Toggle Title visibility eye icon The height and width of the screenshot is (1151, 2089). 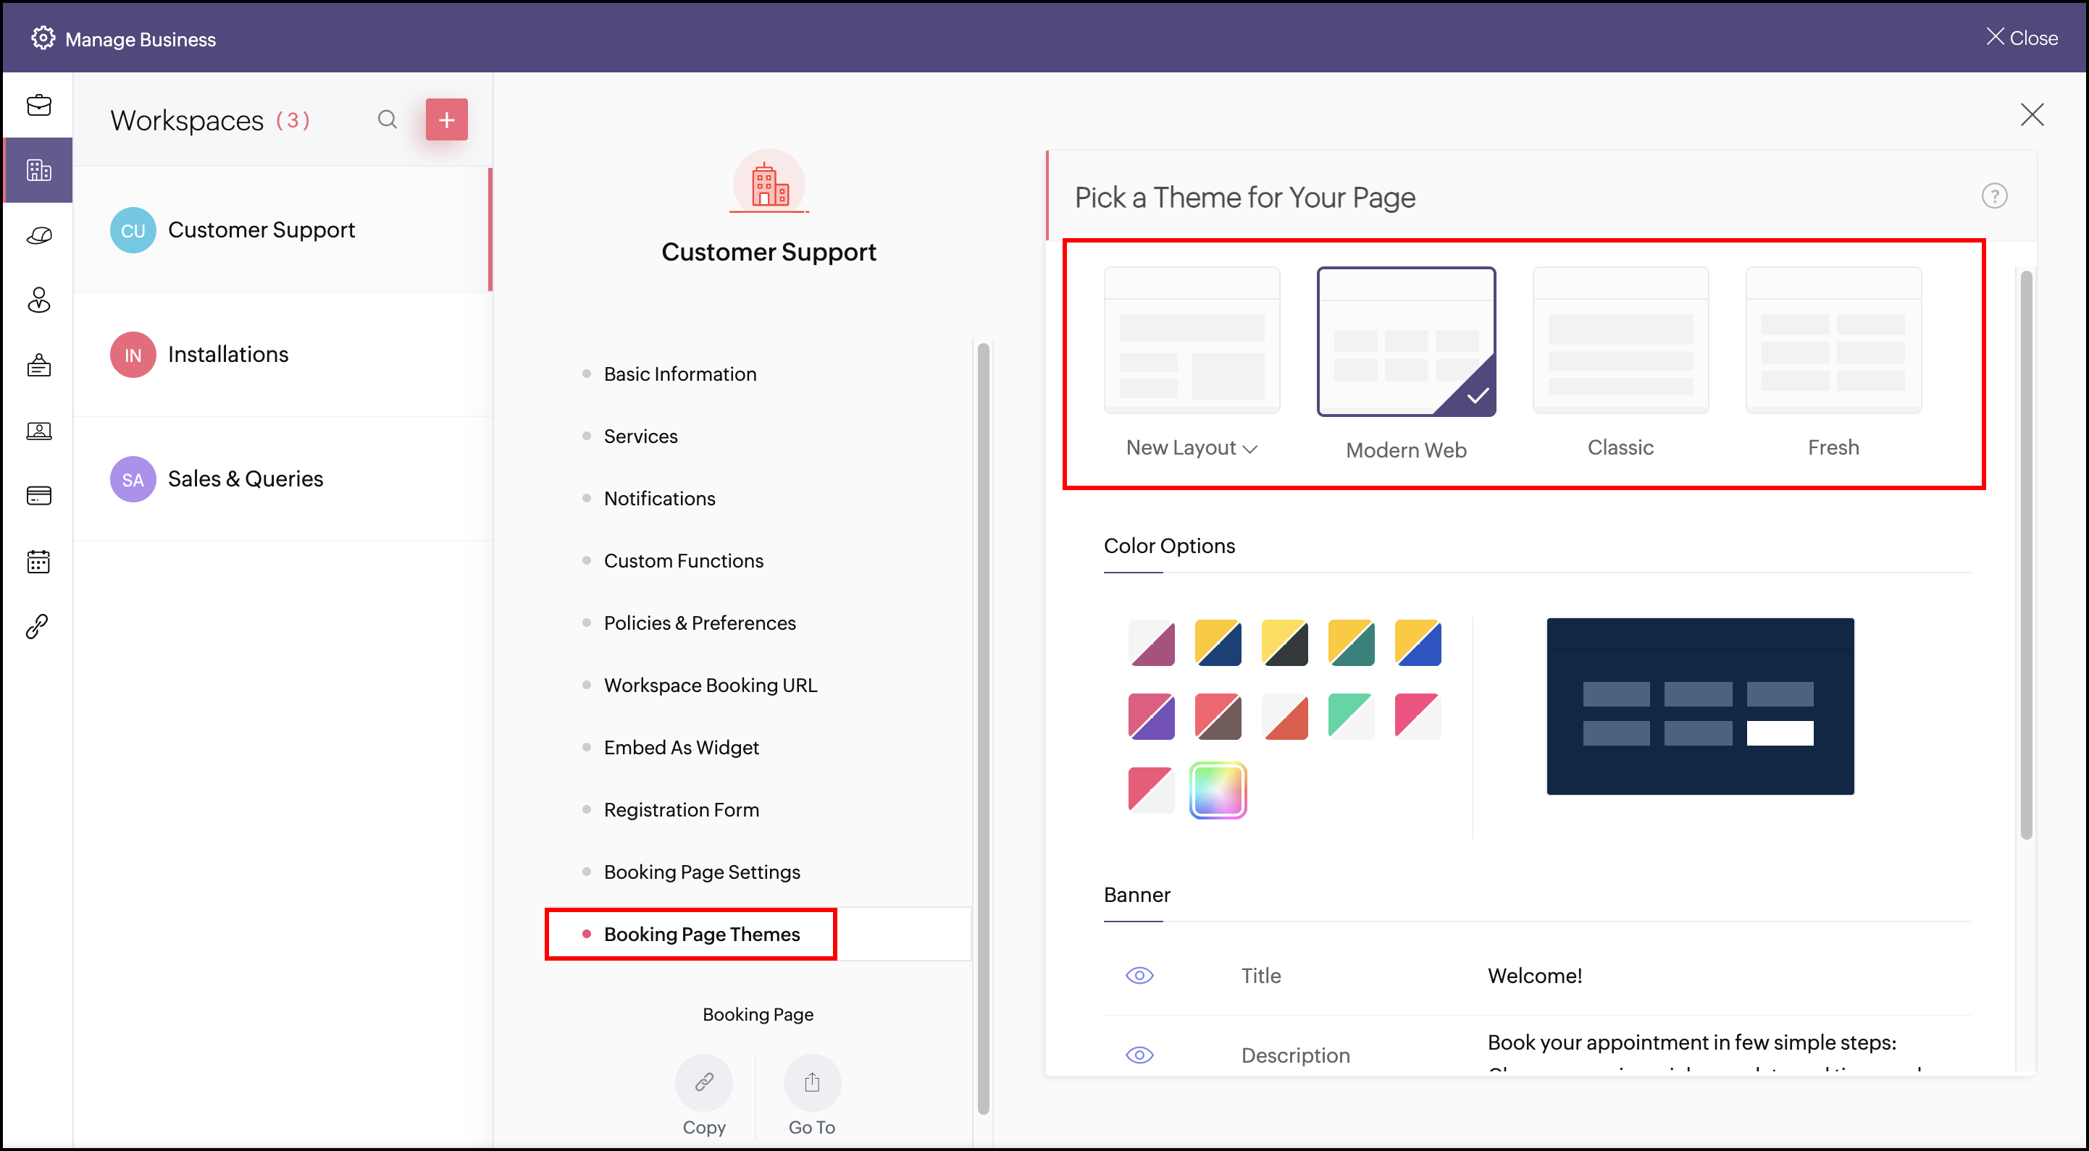click(x=1139, y=975)
